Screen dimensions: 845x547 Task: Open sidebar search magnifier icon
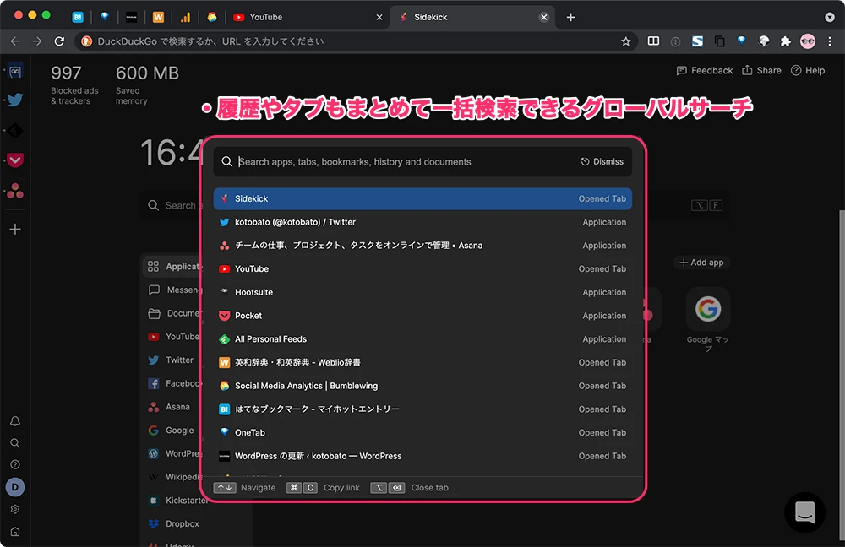pos(15,443)
